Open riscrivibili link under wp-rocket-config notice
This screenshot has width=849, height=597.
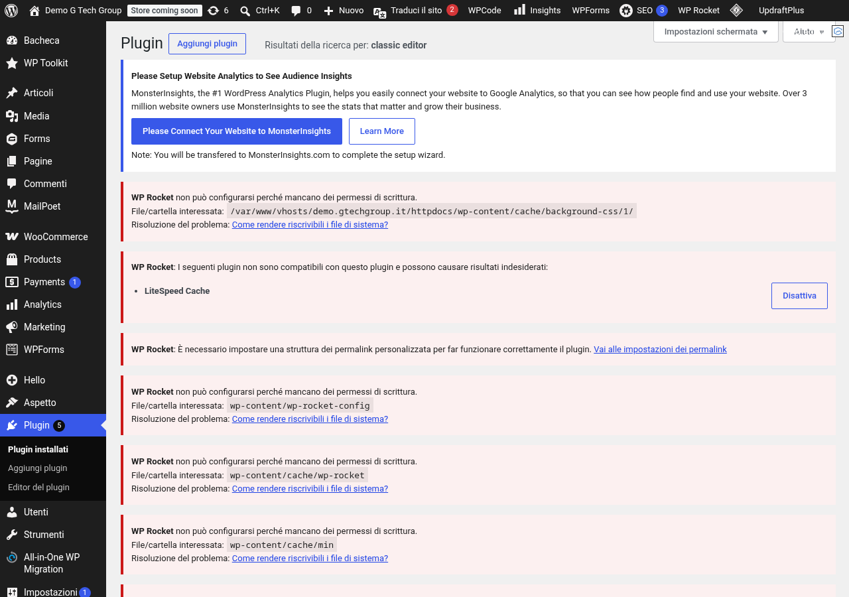tap(310, 419)
